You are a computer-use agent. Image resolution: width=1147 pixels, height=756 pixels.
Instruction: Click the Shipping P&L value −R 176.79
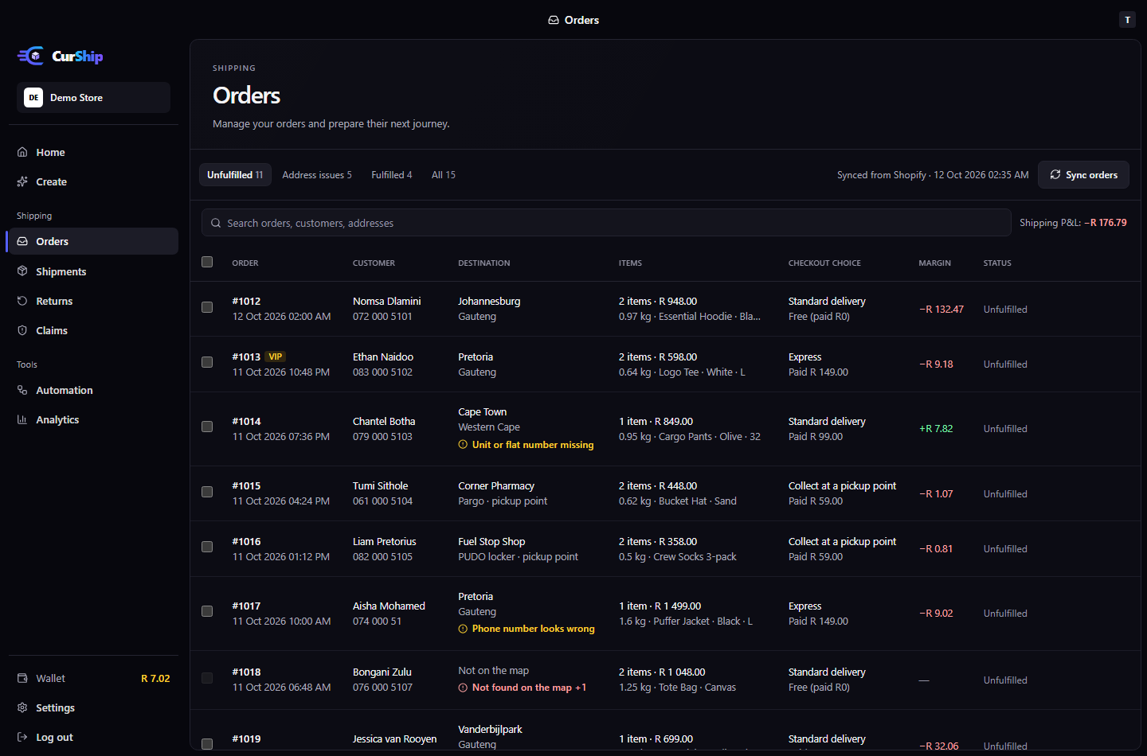1106,223
